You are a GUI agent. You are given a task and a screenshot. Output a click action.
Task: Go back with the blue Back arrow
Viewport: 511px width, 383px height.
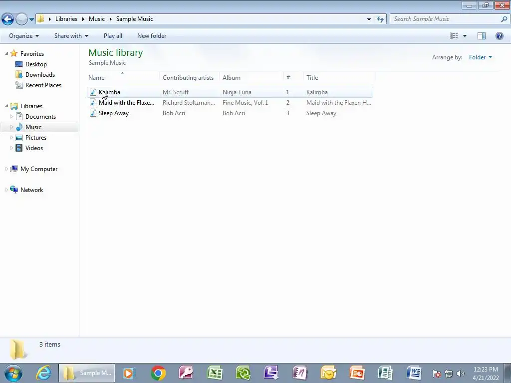click(7, 19)
